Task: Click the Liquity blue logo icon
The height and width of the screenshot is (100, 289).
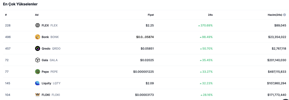Action: coord(38,83)
